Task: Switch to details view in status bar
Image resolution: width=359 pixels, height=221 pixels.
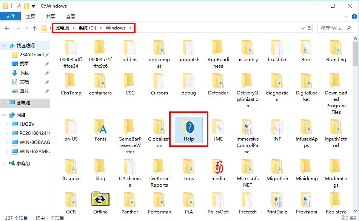Action: (345, 218)
